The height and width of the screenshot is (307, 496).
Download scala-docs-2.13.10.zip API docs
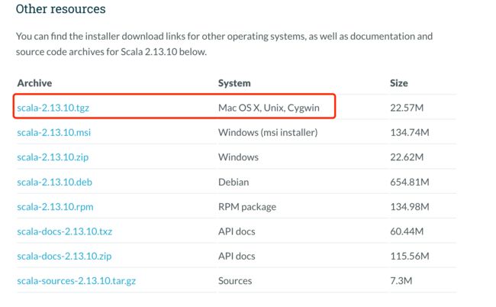pyautogui.click(x=64, y=257)
